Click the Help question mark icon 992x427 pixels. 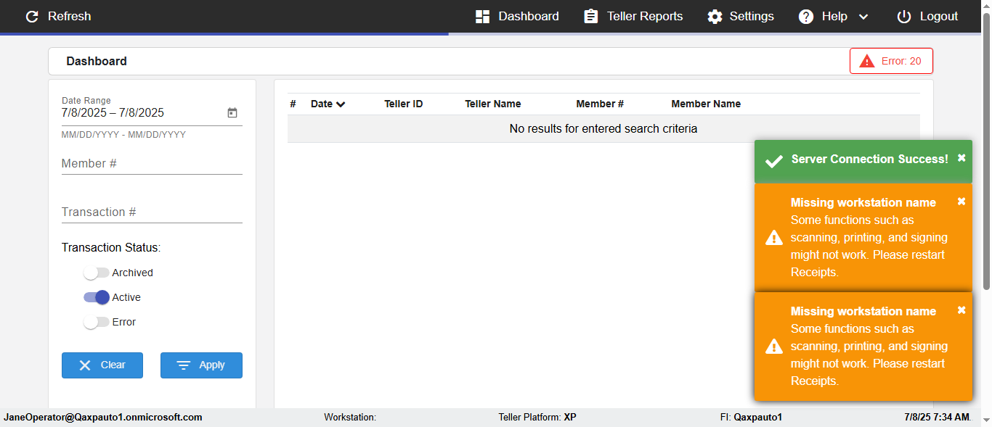coord(806,17)
